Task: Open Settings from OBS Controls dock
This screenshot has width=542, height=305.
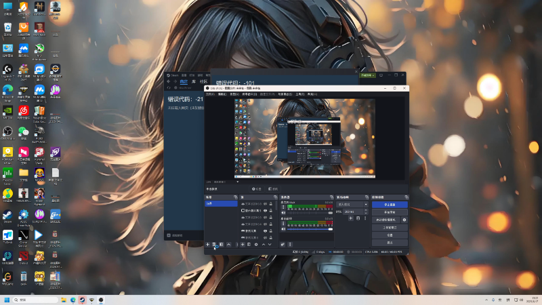Action: [390, 235]
